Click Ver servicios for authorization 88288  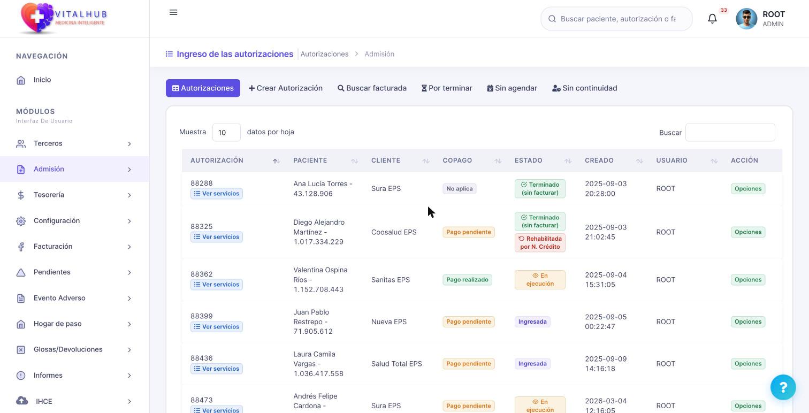pos(217,194)
